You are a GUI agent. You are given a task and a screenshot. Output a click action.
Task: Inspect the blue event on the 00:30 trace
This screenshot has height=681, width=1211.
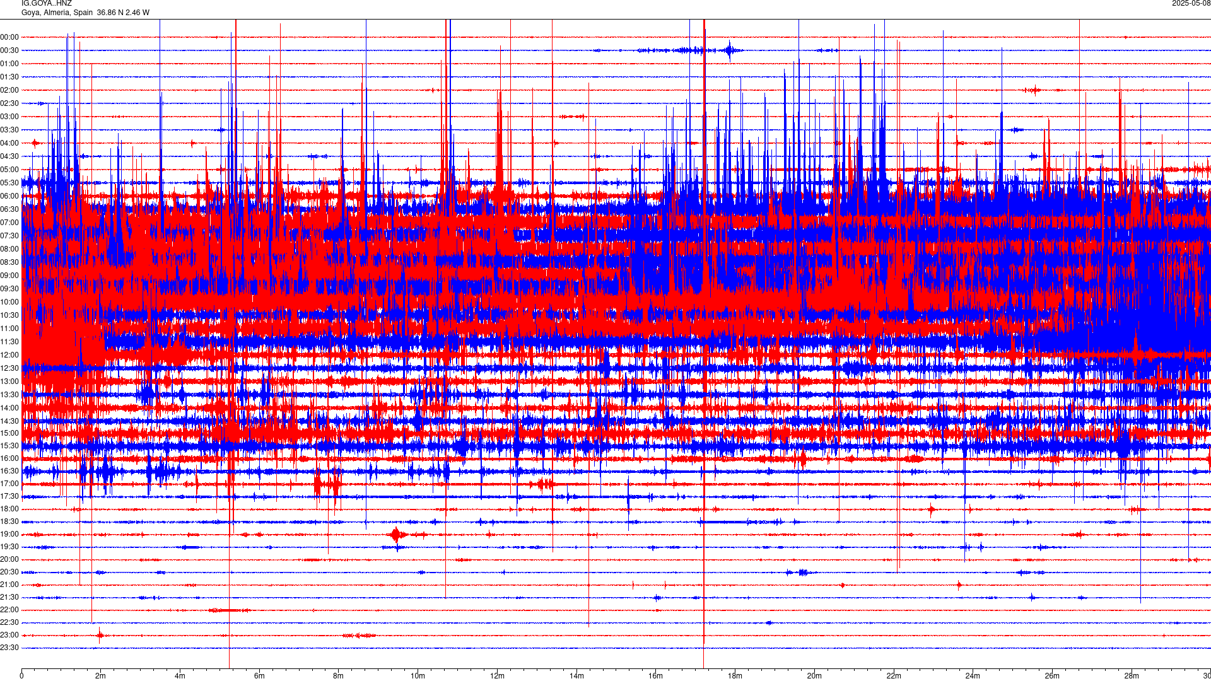click(730, 50)
